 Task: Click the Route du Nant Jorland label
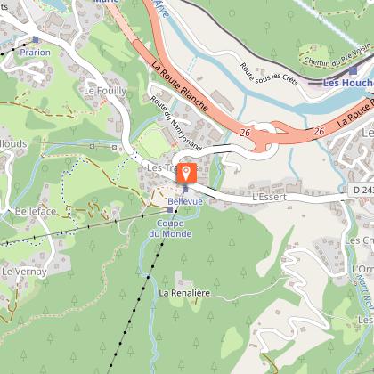[175, 122]
